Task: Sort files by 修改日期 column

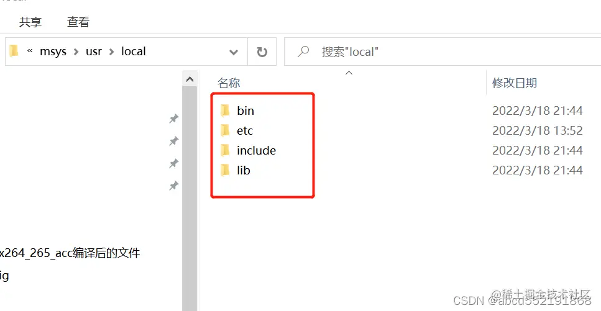Action: [x=515, y=83]
